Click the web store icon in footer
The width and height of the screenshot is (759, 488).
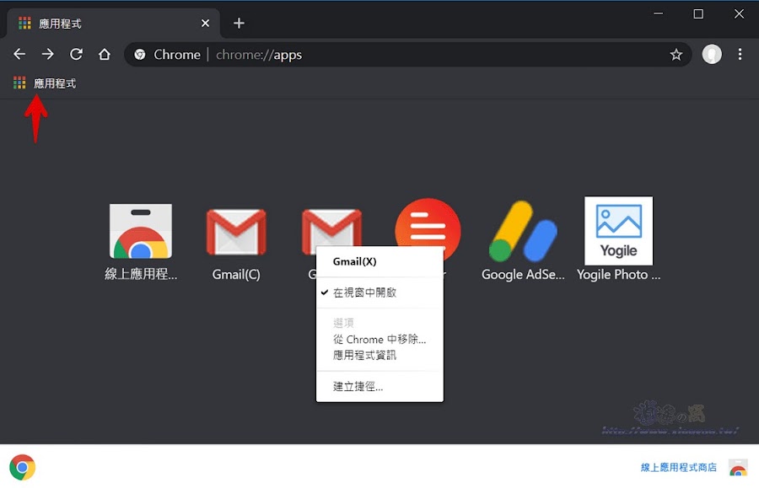[738, 468]
